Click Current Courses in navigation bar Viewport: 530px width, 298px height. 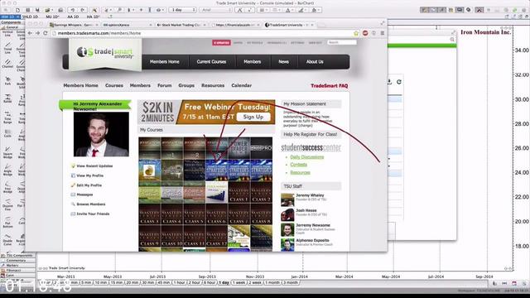(211, 62)
